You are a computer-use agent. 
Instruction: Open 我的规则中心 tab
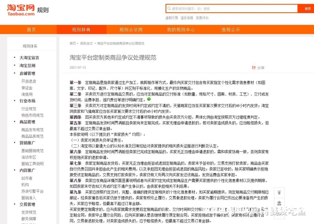181,30
